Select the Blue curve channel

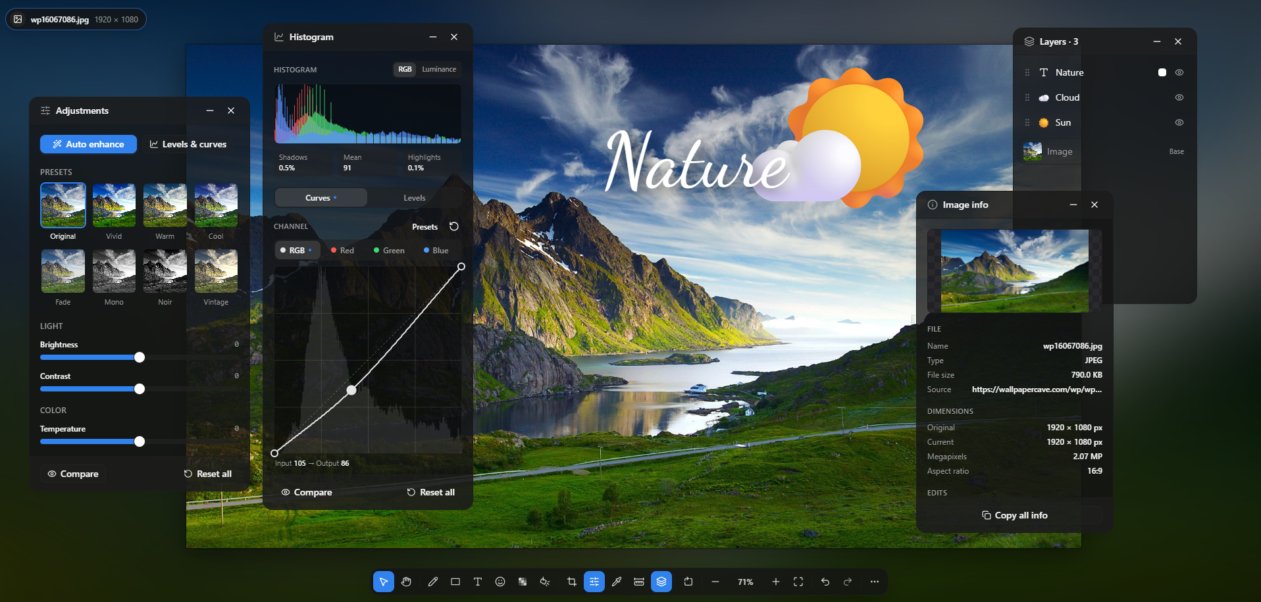(436, 251)
